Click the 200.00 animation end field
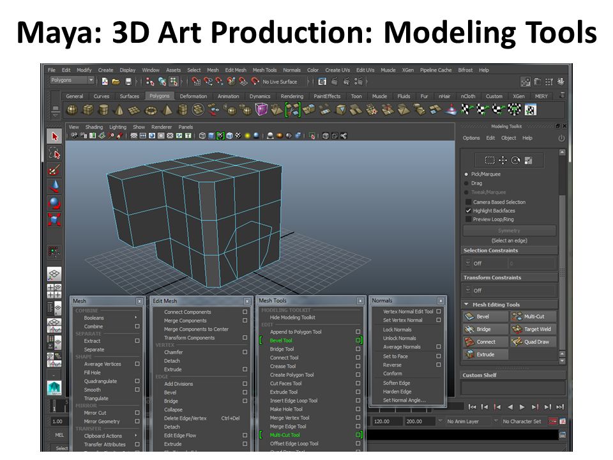 pos(420,421)
